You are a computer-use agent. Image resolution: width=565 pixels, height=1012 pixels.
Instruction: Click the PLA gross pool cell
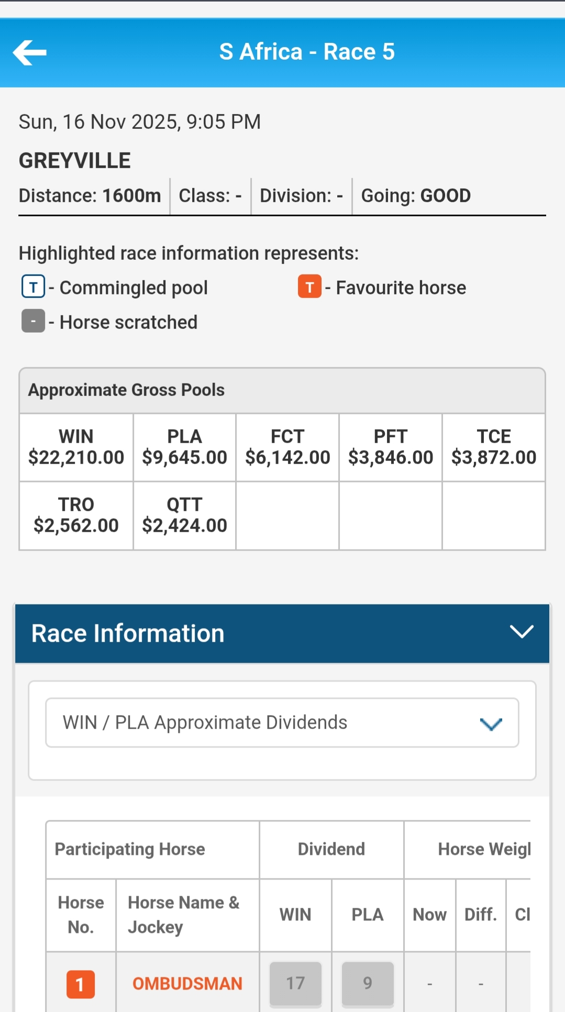[184, 447]
